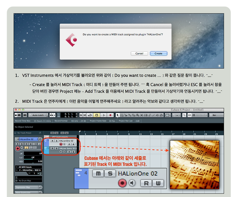
Task: Adjust the inspector track delay 0.00 slider
Action: tap(33, 162)
